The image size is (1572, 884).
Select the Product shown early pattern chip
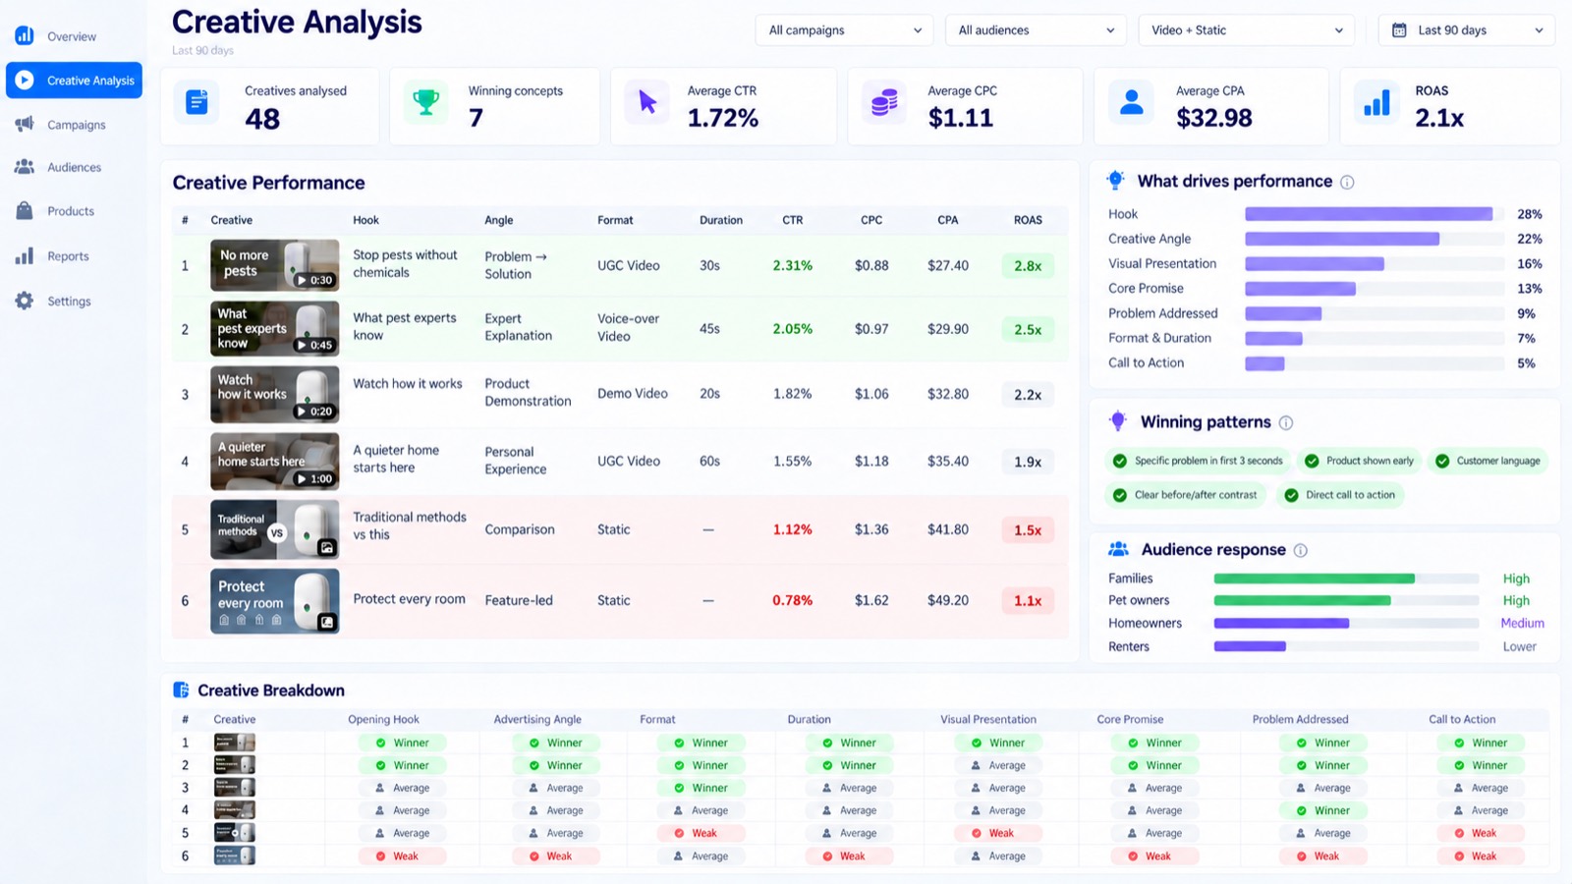1359,461
